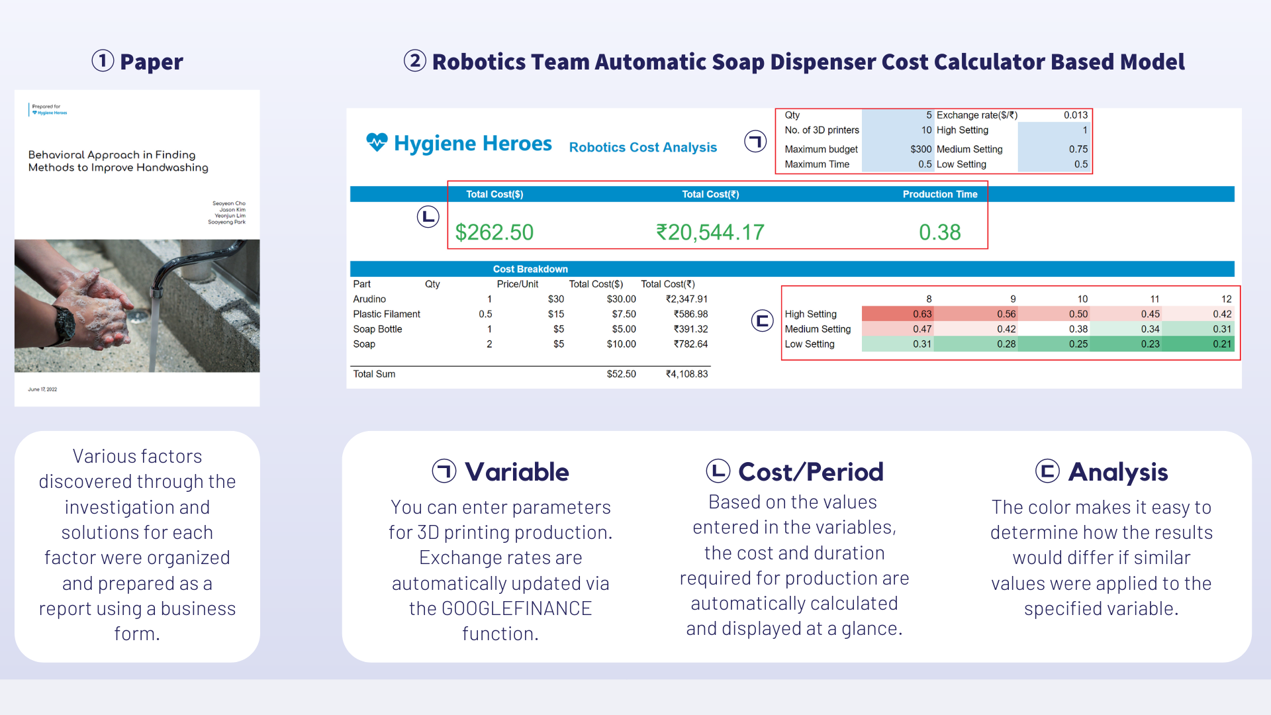Click the large total $262.50

coord(494,232)
